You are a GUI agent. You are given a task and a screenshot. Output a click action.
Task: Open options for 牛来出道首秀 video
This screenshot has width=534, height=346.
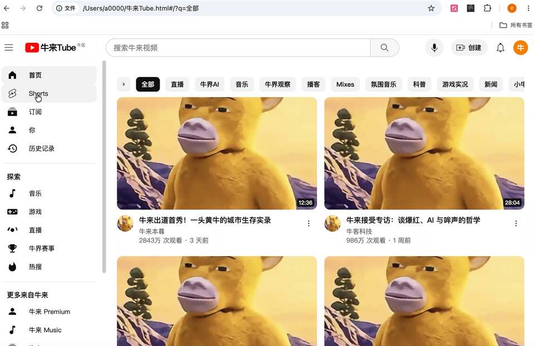click(x=309, y=223)
